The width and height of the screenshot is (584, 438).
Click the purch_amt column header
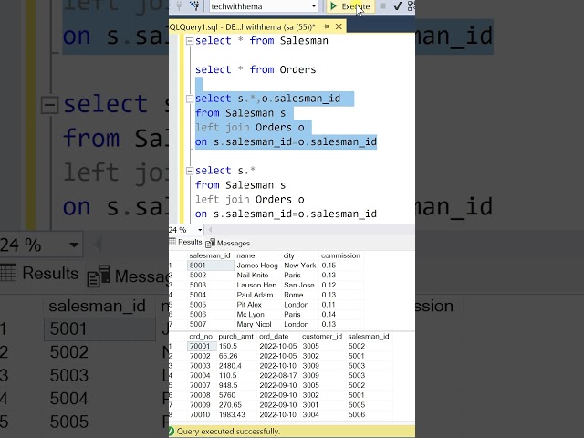[235, 337]
